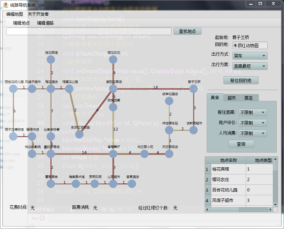The height and width of the screenshot is (229, 284).
Task: Click the 编辑道路 toolbar item
Action: tap(45, 23)
